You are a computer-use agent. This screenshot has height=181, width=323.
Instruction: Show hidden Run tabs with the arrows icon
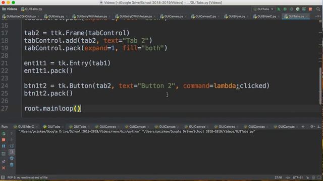303,127
